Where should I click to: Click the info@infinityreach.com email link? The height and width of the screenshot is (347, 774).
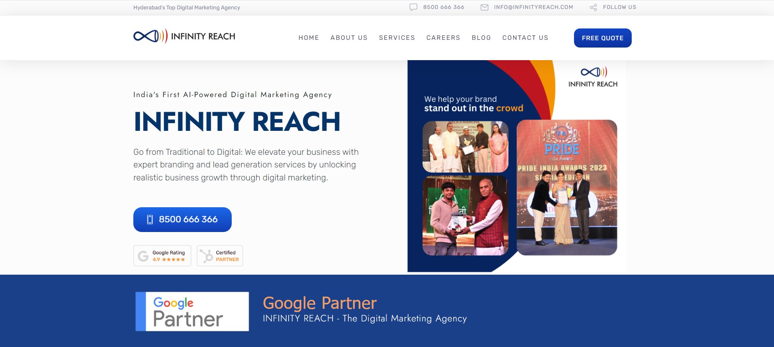click(x=533, y=7)
